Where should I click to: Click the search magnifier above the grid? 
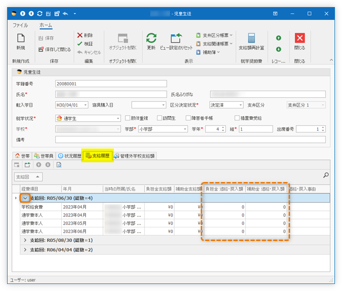pos(326,175)
